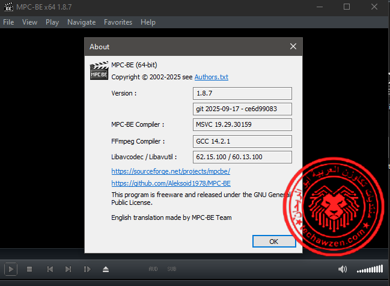390x286 pixels.
Task: Click the AUD audio track button
Action: coord(153,269)
